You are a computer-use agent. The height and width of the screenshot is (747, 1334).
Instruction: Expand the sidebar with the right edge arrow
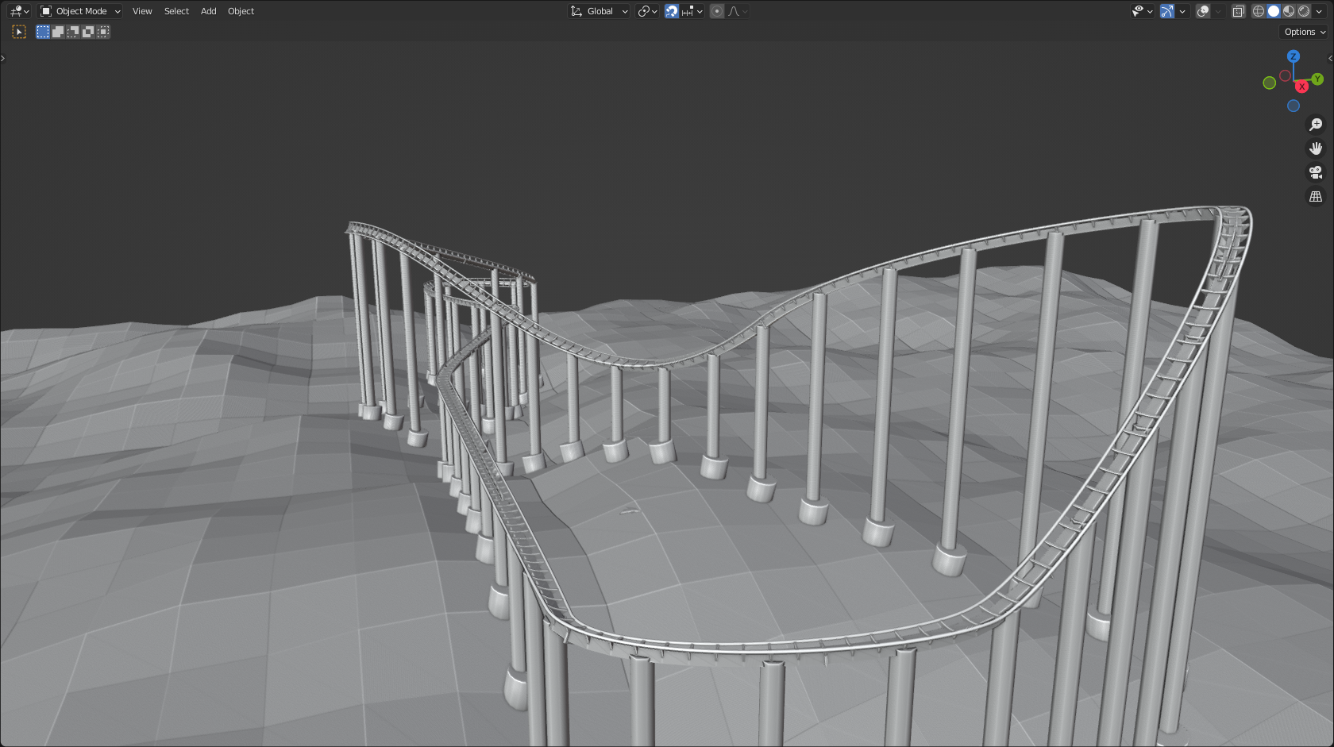pos(1330,58)
